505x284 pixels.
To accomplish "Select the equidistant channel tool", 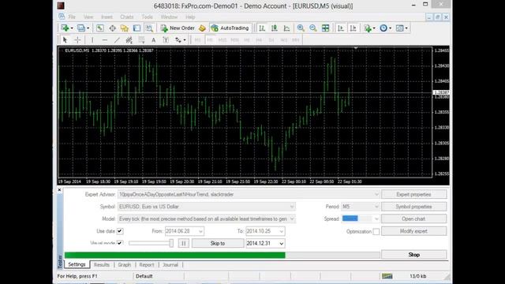I will 129,40.
